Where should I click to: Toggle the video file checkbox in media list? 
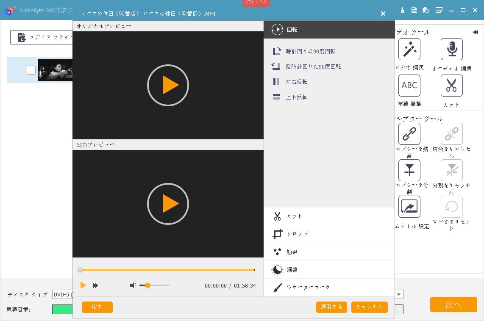31,70
